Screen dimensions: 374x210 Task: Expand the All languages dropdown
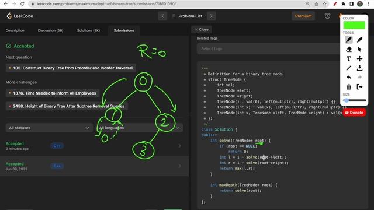[140, 128]
